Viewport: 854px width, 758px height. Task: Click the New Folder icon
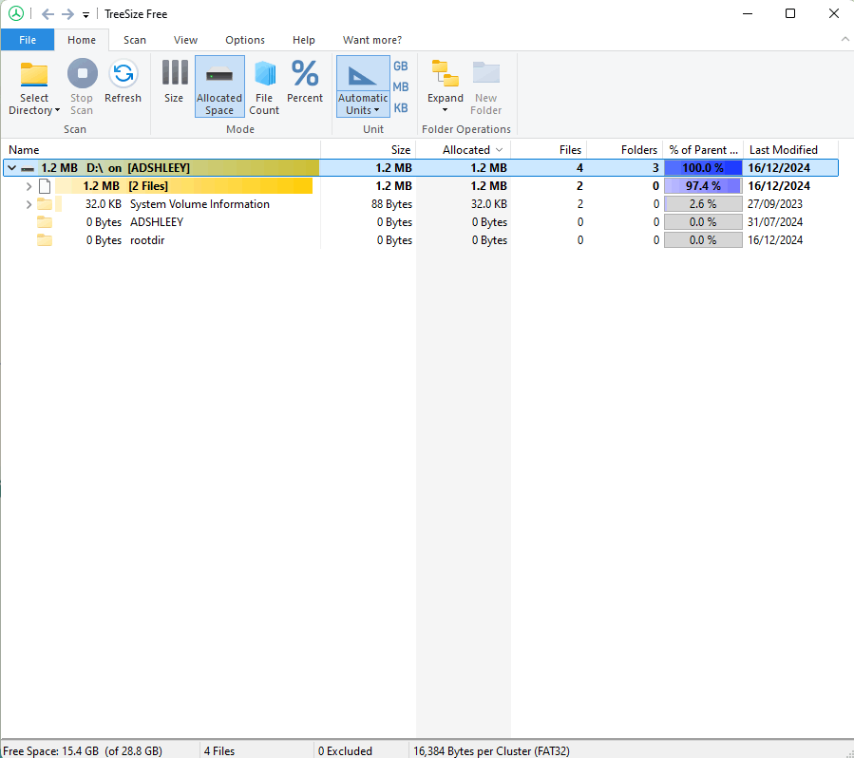click(485, 73)
